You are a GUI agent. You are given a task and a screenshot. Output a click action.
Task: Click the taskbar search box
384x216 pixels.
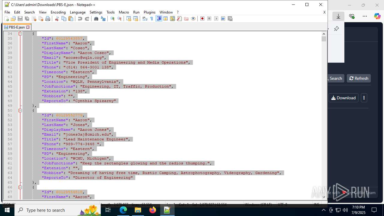pos(58,210)
